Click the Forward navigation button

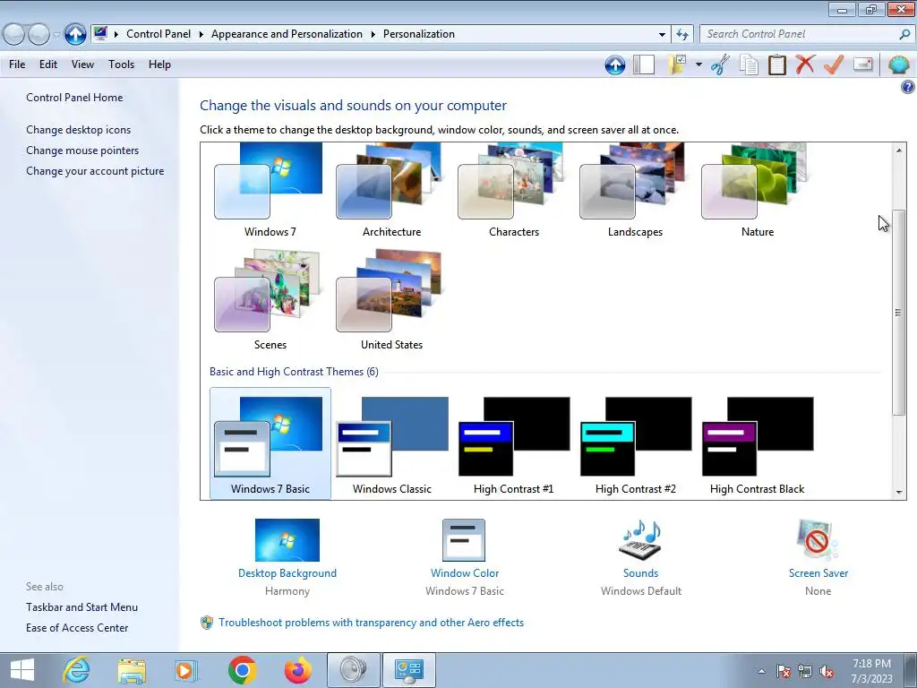click(x=39, y=35)
